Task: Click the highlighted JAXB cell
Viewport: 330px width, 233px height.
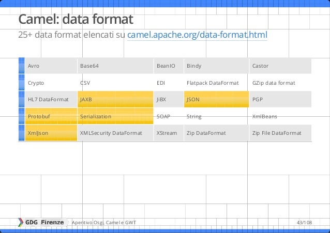Action: pos(115,99)
